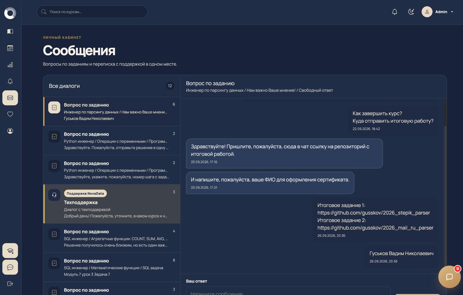Click the "Напишите сообщение" reply field
The height and width of the screenshot is (295, 463).
288,291
